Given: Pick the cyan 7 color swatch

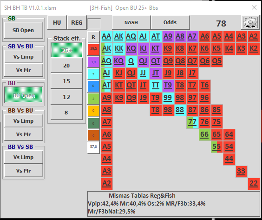Looking at the screenshot, I should (x=93, y=74).
